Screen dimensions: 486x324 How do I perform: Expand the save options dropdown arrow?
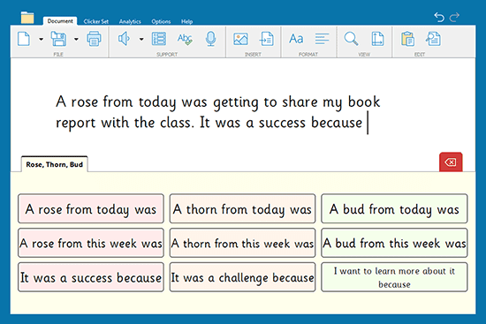point(76,40)
